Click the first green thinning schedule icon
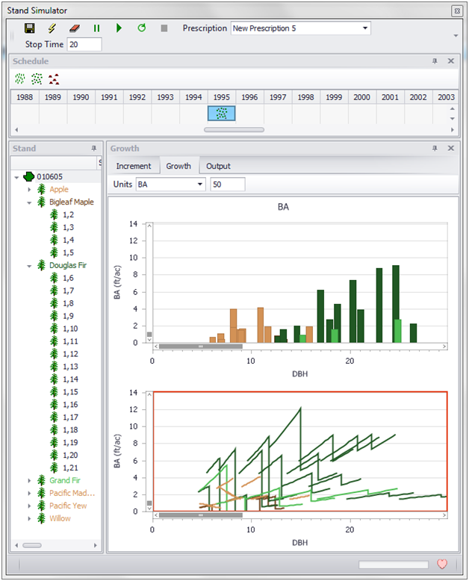Viewport: 469px width, 581px height. point(20,78)
